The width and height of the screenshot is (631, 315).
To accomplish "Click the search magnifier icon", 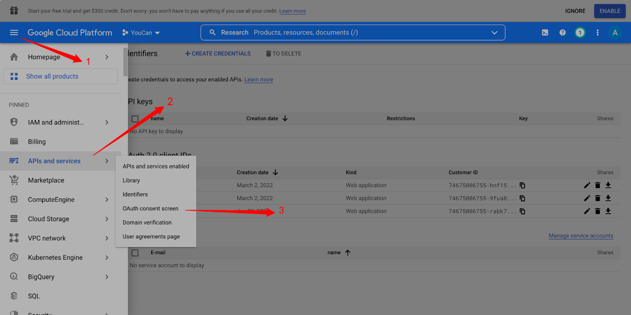I will pos(213,32).
